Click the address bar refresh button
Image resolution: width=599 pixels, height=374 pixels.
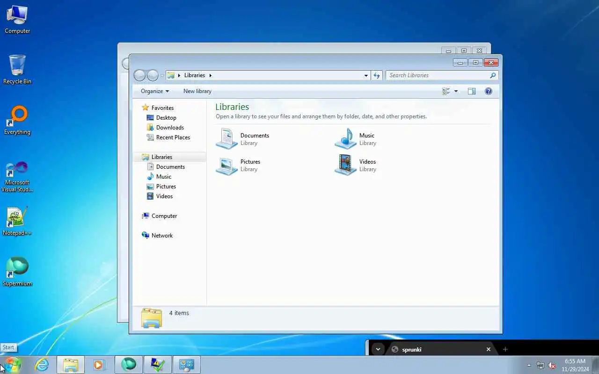point(377,75)
